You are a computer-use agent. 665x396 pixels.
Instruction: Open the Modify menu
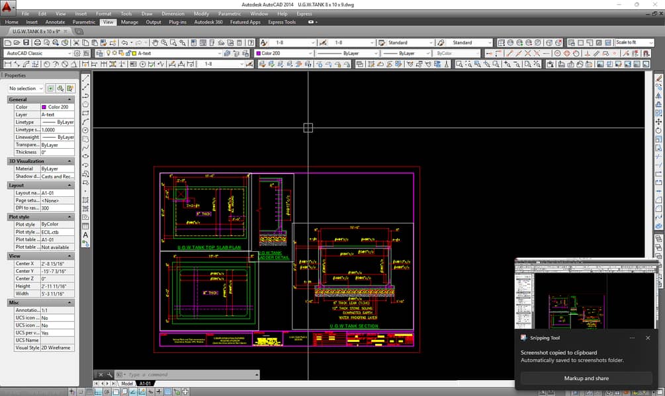[201, 14]
